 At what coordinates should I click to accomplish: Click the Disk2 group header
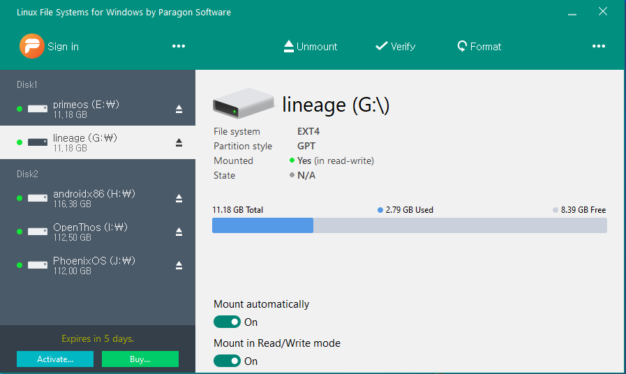[x=27, y=174]
